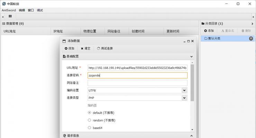Click the dialog vertical scrollbar thumb
Screen dimensions: 256x138
tap(192, 83)
